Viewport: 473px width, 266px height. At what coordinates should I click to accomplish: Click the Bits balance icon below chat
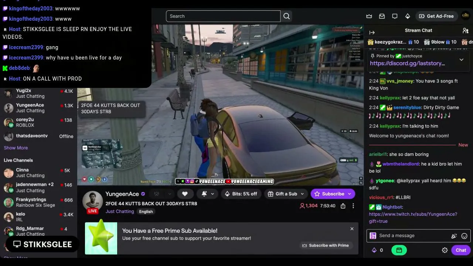(x=374, y=250)
